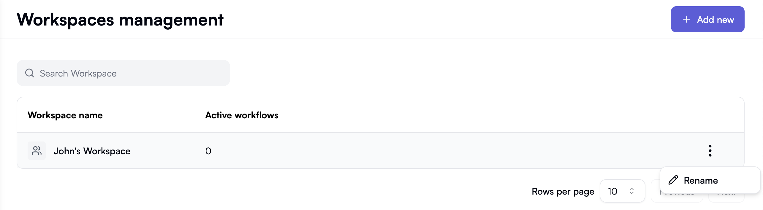
Task: Click the users icon beside John's Workspace
Action: click(37, 151)
